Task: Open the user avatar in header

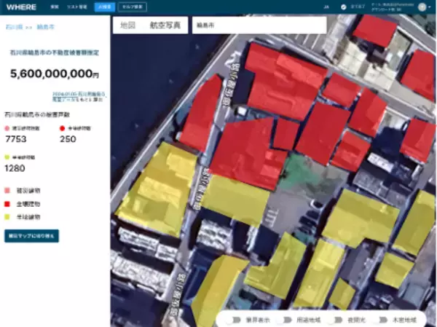Action: click(x=422, y=7)
